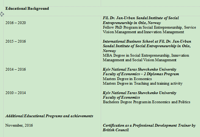Screen dimensions: 200x137
Task: Click the "Educational Background" heading
Action: coord(27,9)
